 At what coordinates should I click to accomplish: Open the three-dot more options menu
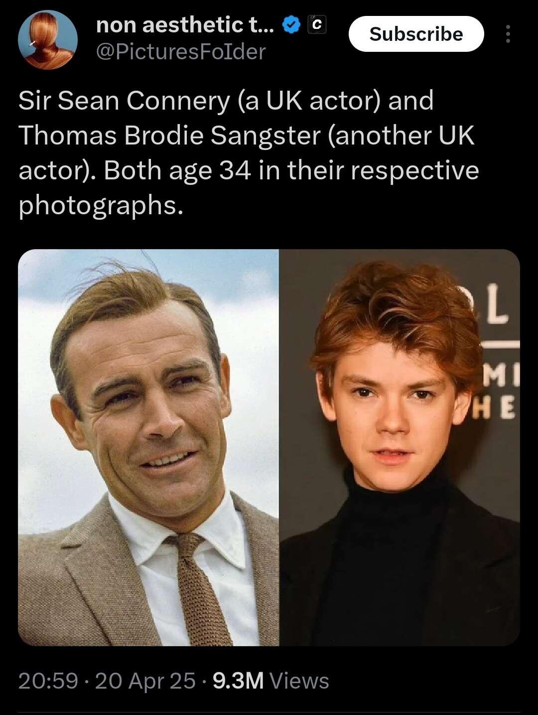click(508, 34)
